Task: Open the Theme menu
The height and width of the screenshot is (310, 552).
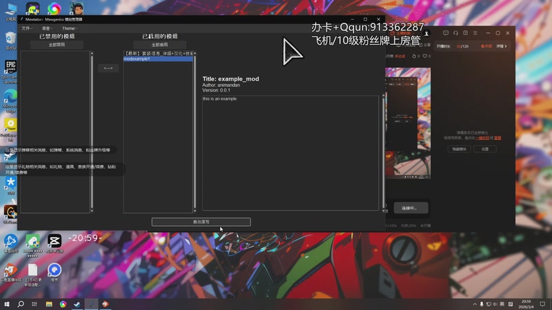Action: tap(70, 28)
